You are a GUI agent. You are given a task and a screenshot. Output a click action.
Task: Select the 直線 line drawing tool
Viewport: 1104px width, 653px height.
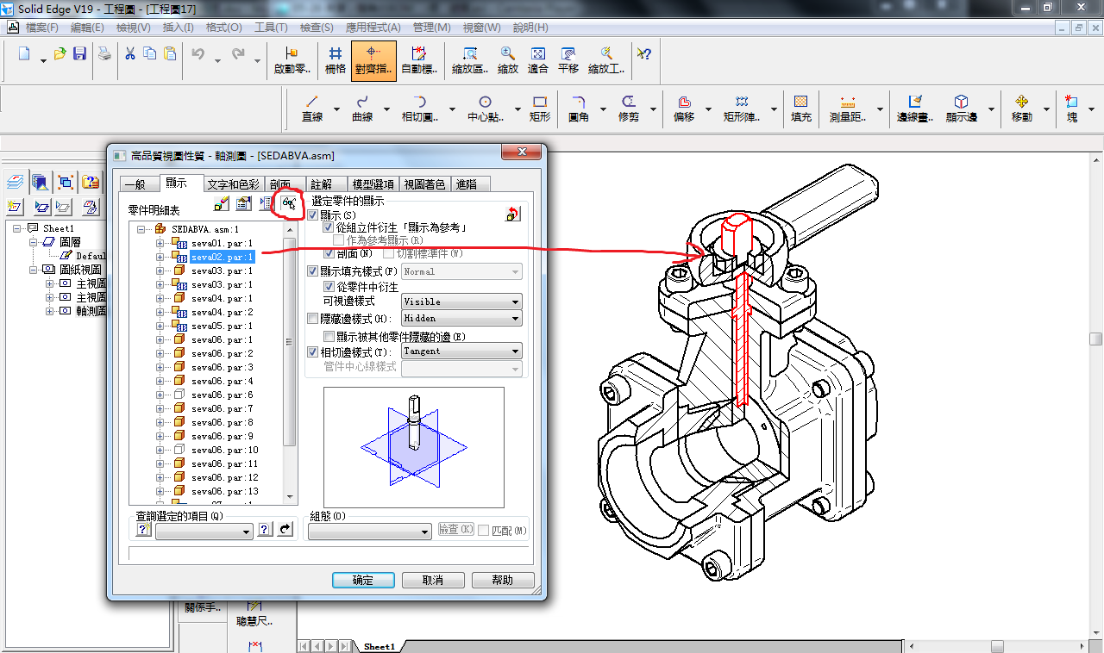[x=311, y=109]
